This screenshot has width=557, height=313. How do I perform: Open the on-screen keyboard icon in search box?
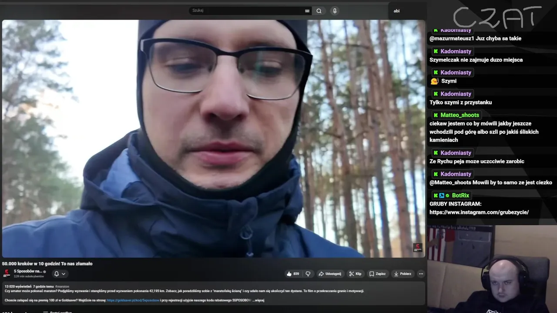[307, 11]
